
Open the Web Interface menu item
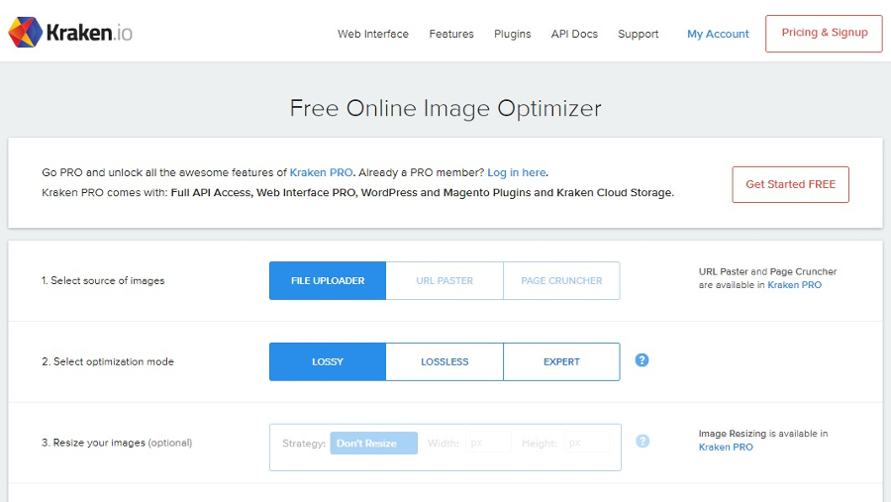[x=373, y=34]
